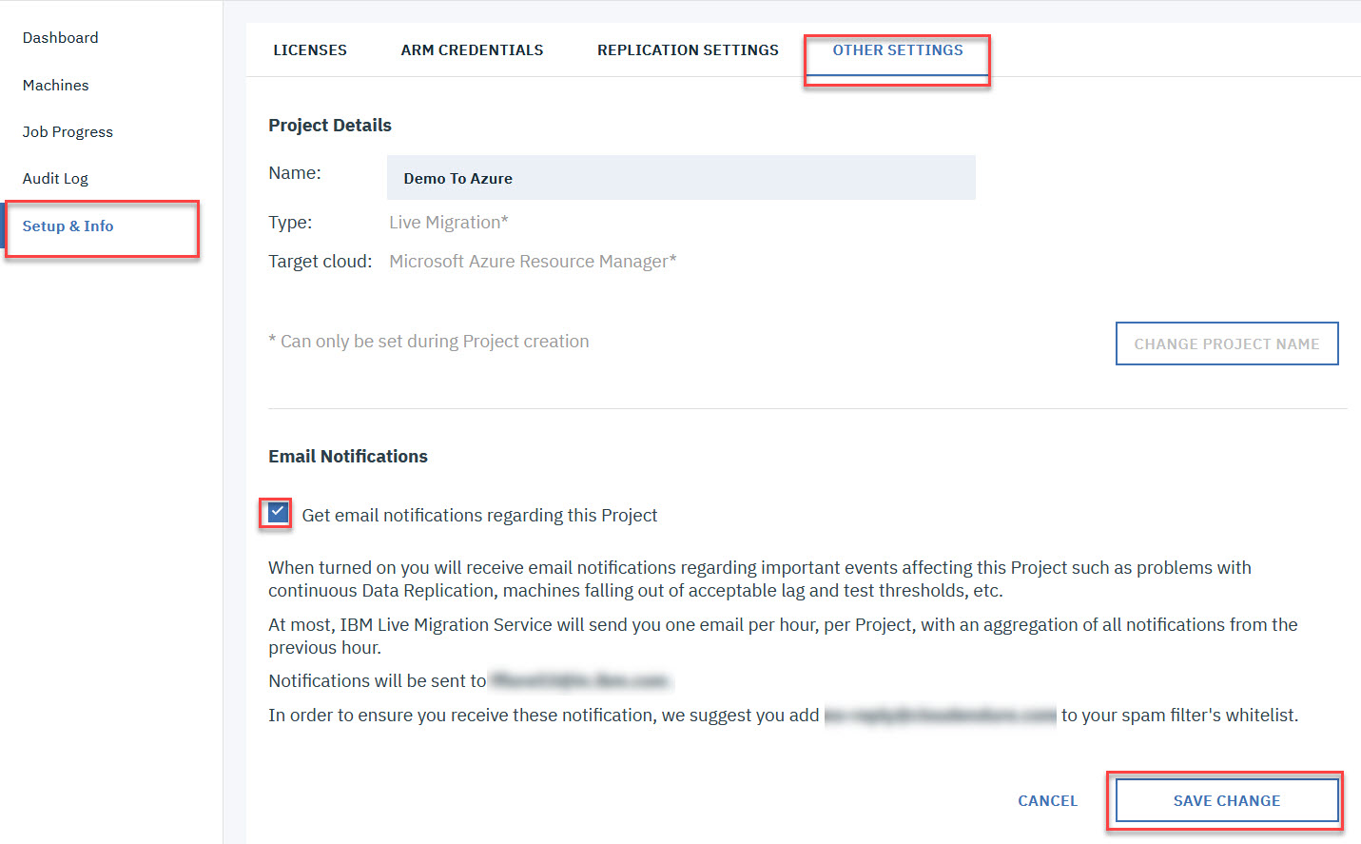This screenshot has width=1361, height=844.
Task: Click the Email Notifications section heading
Action: (348, 457)
